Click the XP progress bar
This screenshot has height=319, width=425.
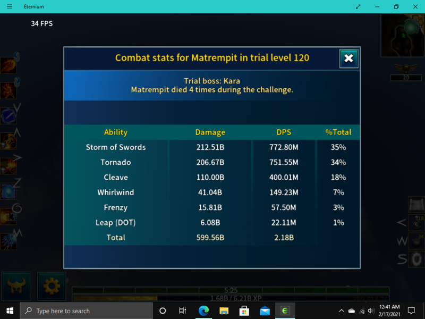(x=231, y=298)
